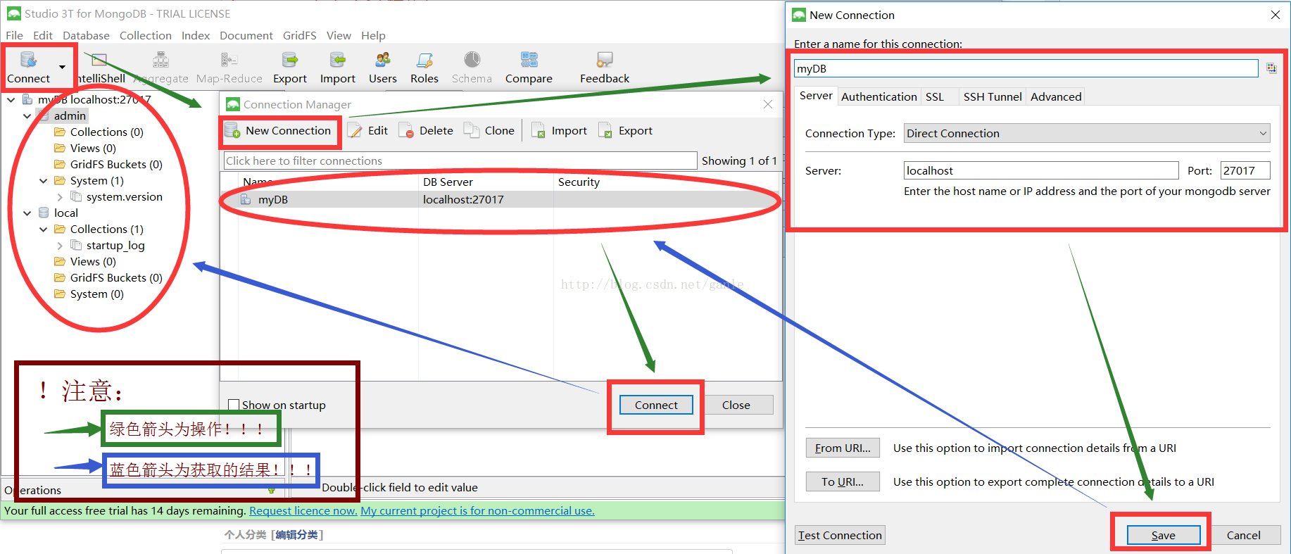Click the connection name input field
Image resolution: width=1291 pixels, height=554 pixels.
coord(1026,68)
